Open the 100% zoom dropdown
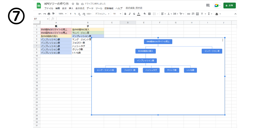 tap(62, 14)
